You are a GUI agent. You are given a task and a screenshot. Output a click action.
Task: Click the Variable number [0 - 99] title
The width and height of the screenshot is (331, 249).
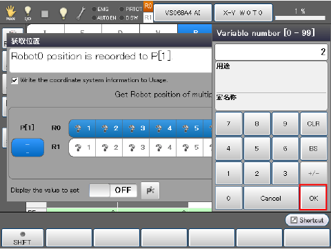coord(265,33)
